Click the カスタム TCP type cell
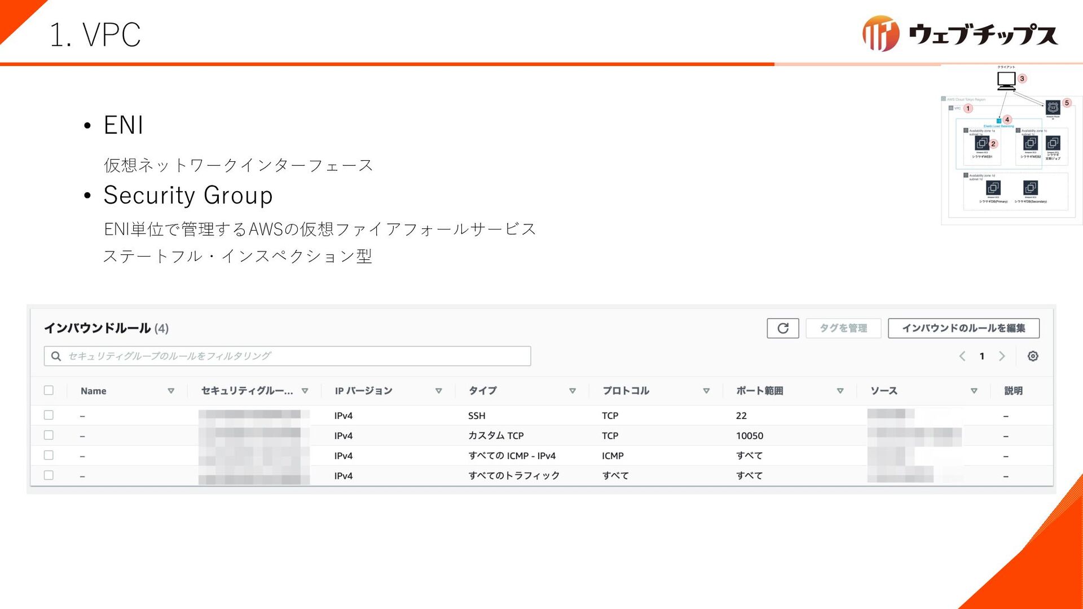Viewport: 1083px width, 609px height. click(496, 436)
